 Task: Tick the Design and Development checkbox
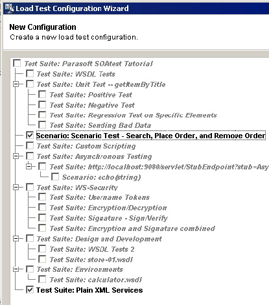(x=30, y=239)
